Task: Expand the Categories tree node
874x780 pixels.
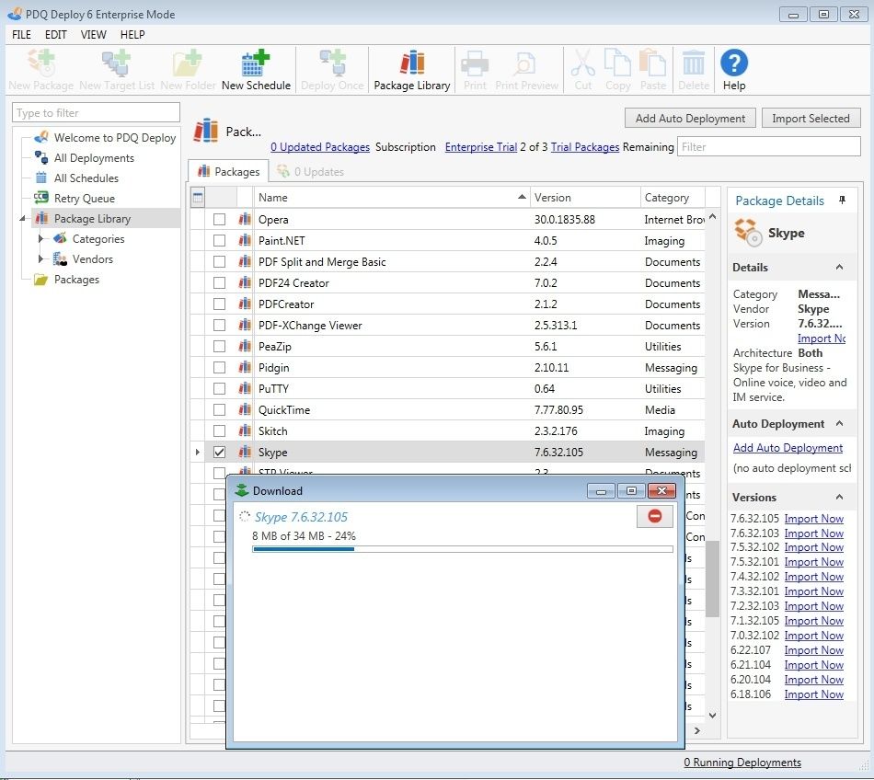Action: [x=40, y=238]
